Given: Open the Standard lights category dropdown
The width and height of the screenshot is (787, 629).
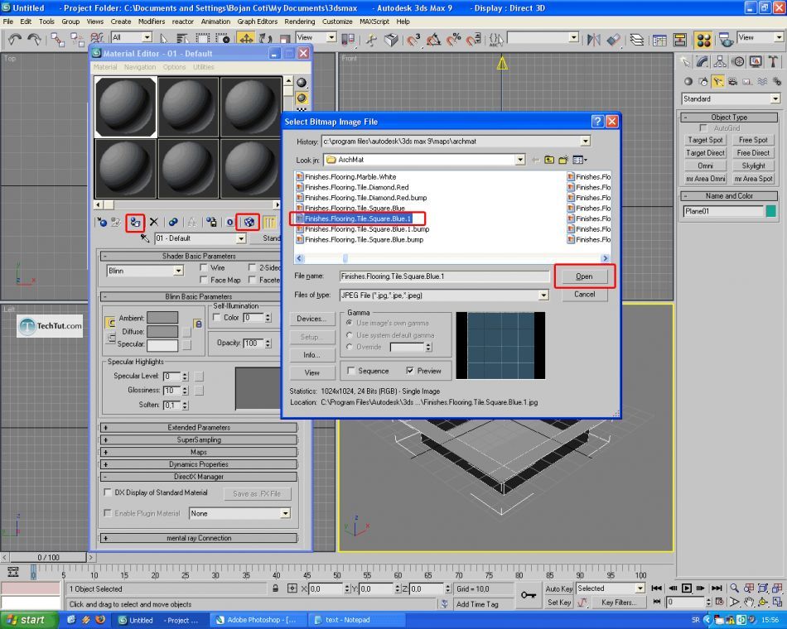Looking at the screenshot, I should coord(775,98).
